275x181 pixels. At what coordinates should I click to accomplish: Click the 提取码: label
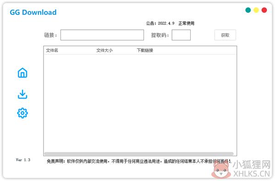160,35
